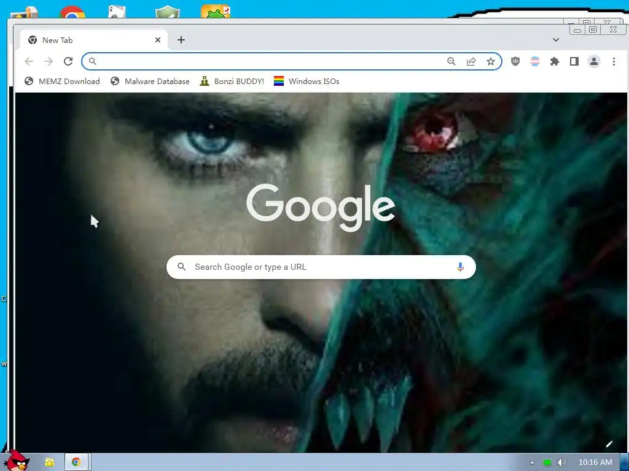Open Malware Database bookmark
This screenshot has width=629, height=471.
[x=150, y=82]
